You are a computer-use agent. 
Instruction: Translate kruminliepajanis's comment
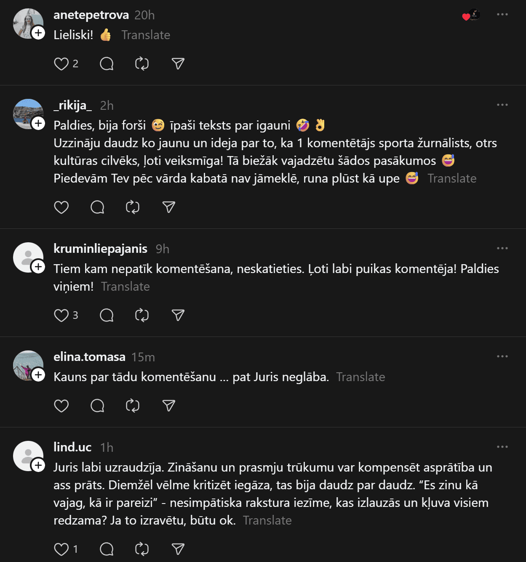125,286
